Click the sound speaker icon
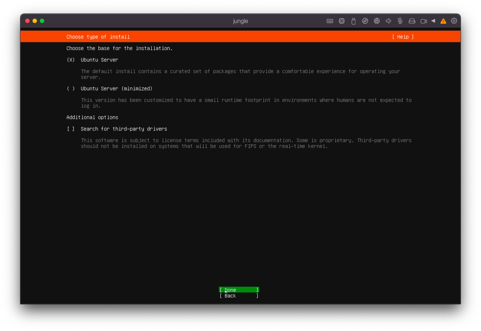481x331 pixels. click(389, 21)
